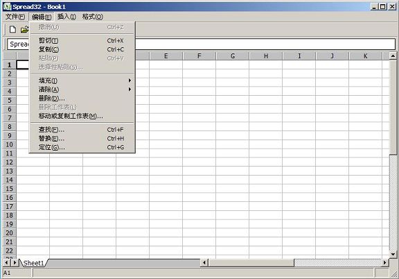Image resolution: width=399 pixels, height=279 pixels.
Task: Select column header H
Action: pyautogui.click(x=266, y=56)
